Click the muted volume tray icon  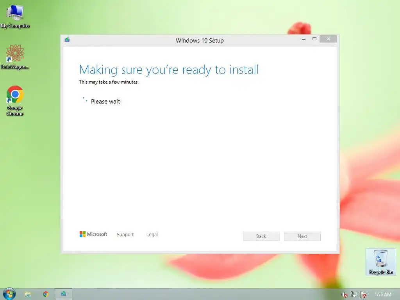click(x=345, y=295)
